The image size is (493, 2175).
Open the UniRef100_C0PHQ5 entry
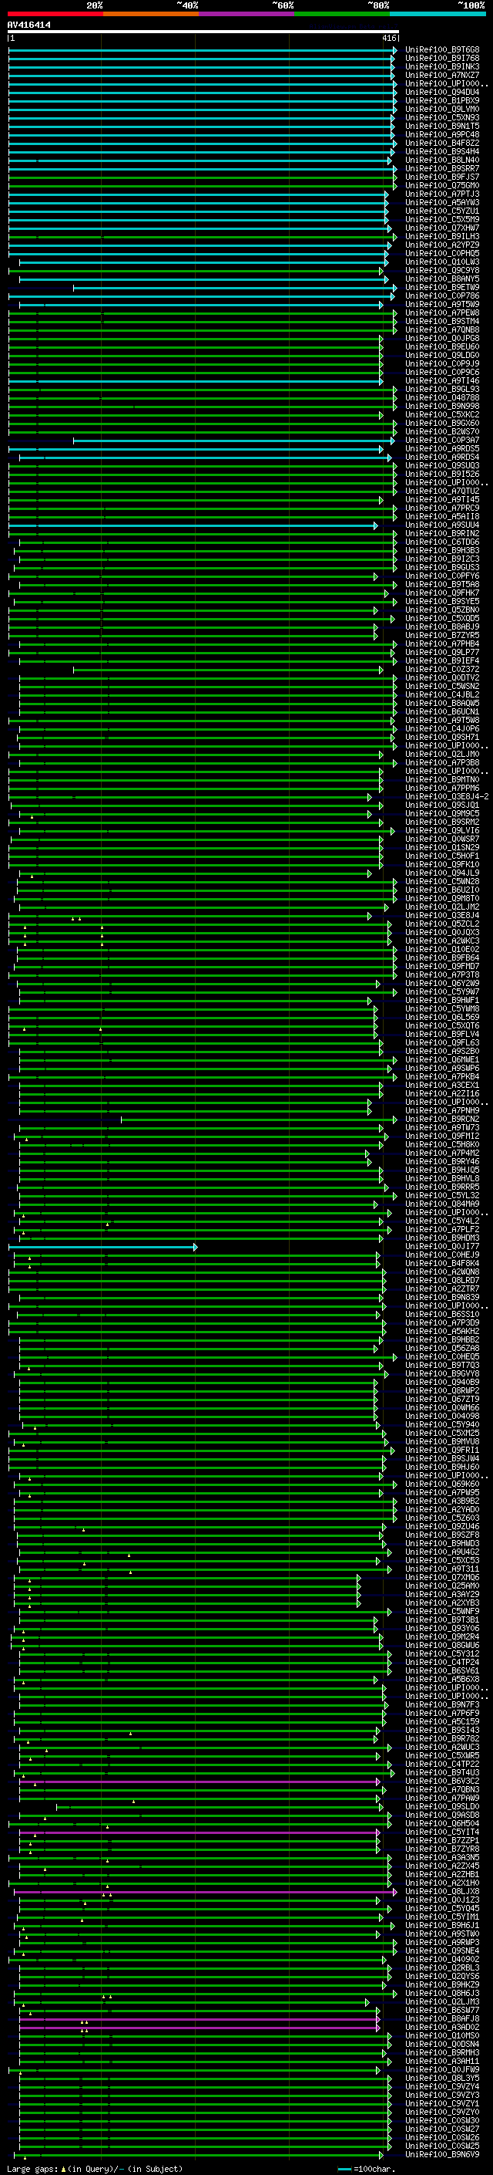pos(442,253)
